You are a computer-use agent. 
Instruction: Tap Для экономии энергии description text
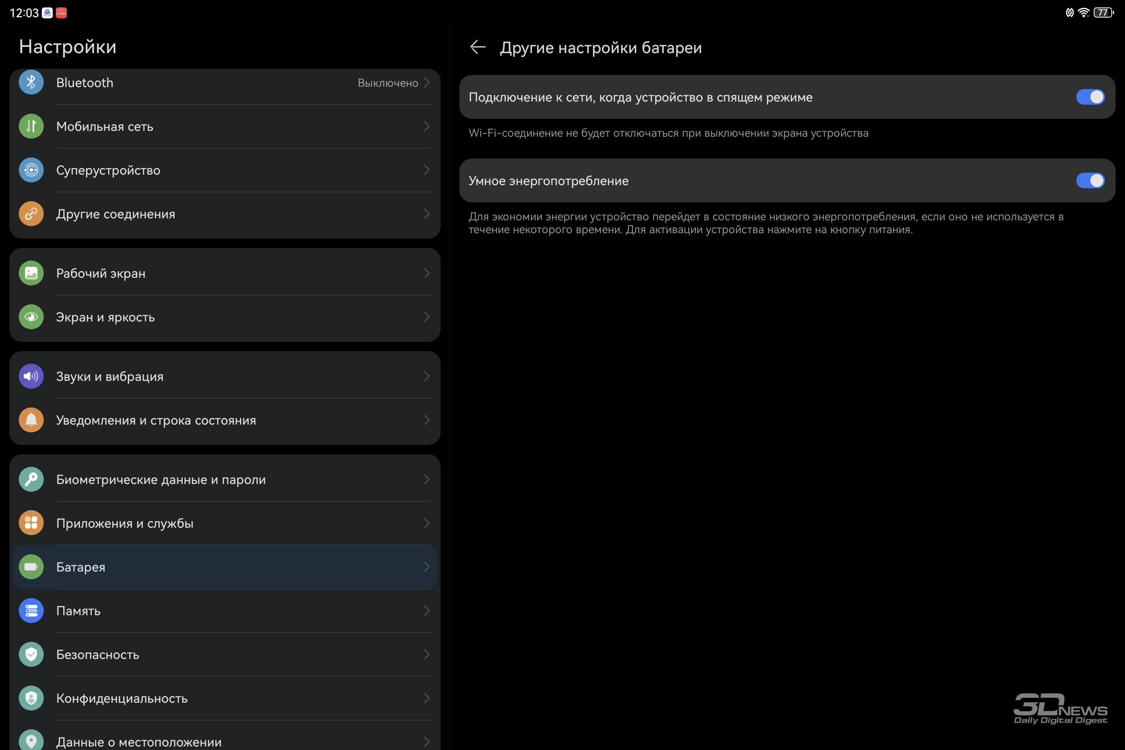766,223
